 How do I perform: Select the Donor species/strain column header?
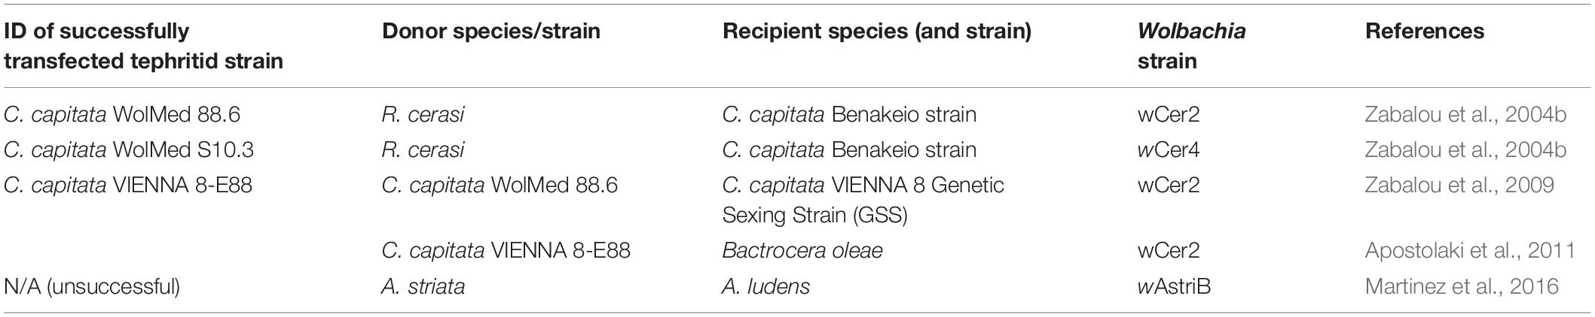(491, 31)
